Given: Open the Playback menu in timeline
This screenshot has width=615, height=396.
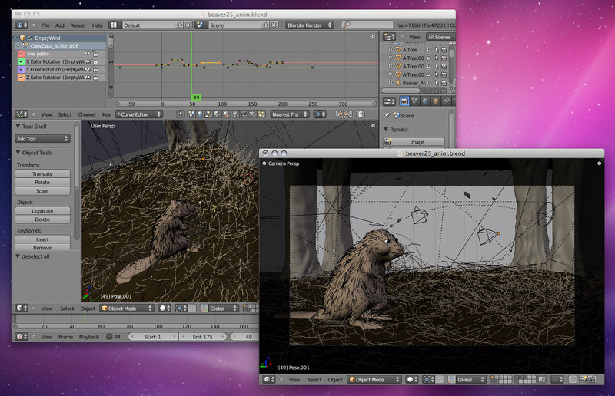Looking at the screenshot, I should [89, 337].
